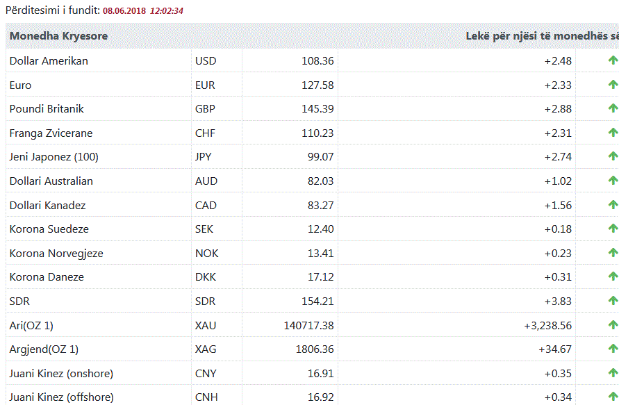The image size is (619, 405).
Task: Select Juani Kinez (onshore) row name
Action: click(61, 373)
